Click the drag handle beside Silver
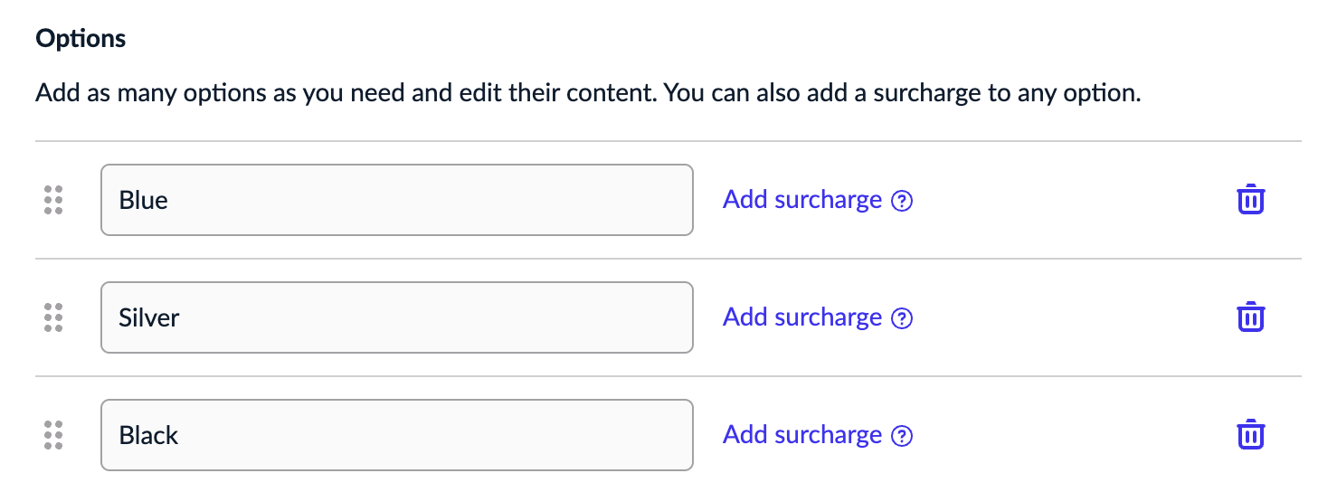The image size is (1337, 492). [53, 317]
